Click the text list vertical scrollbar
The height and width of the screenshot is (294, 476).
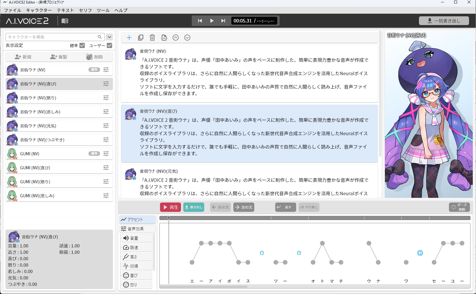[380, 93]
